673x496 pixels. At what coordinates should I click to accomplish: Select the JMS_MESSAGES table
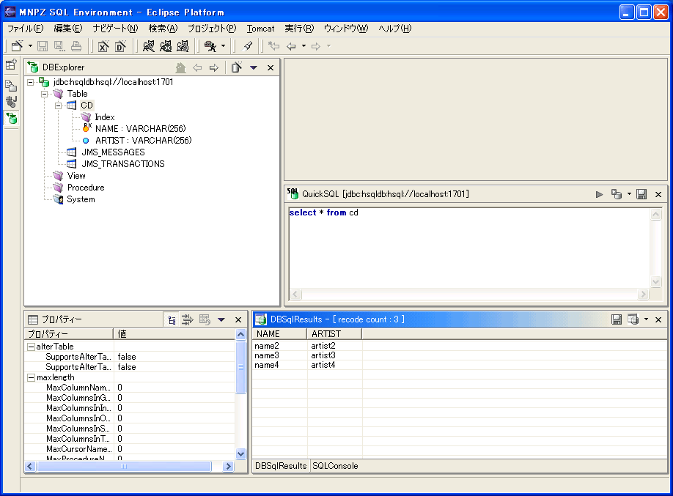pos(114,152)
